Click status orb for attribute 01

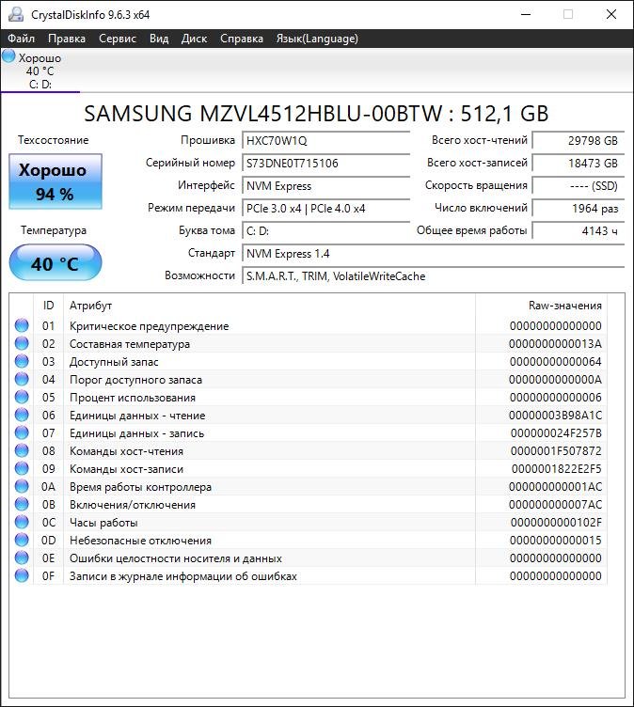(22, 325)
